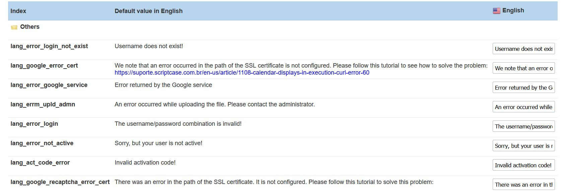Select the lang_errm_upld_admn index label
The height and width of the screenshot is (192, 564).
[x=43, y=104]
